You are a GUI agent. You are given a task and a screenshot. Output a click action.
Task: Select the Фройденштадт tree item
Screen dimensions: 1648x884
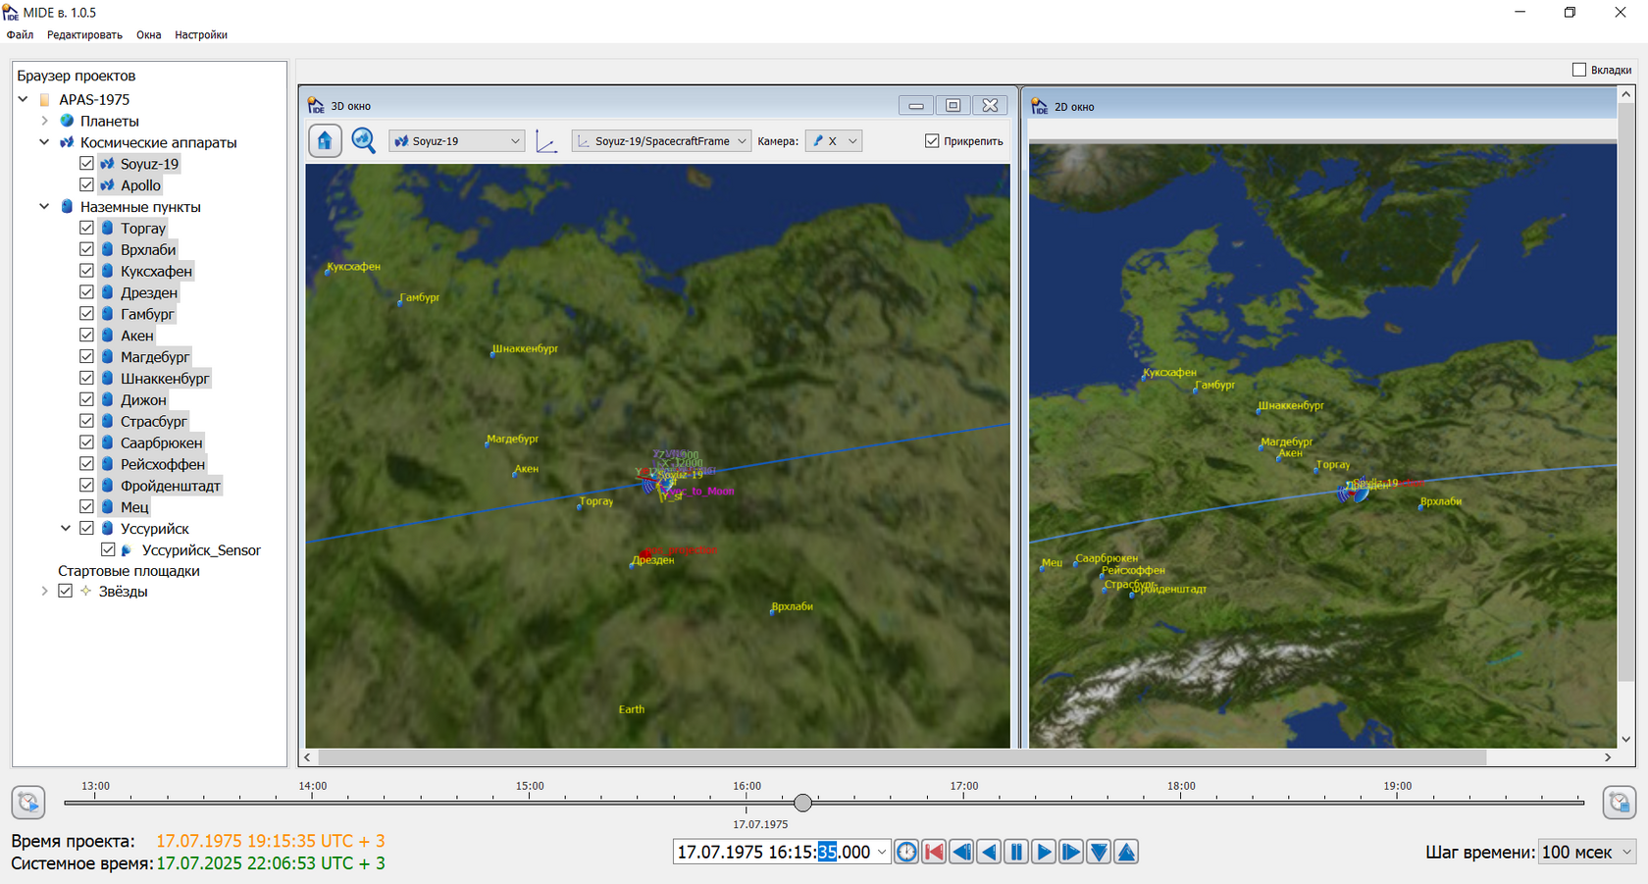click(171, 486)
